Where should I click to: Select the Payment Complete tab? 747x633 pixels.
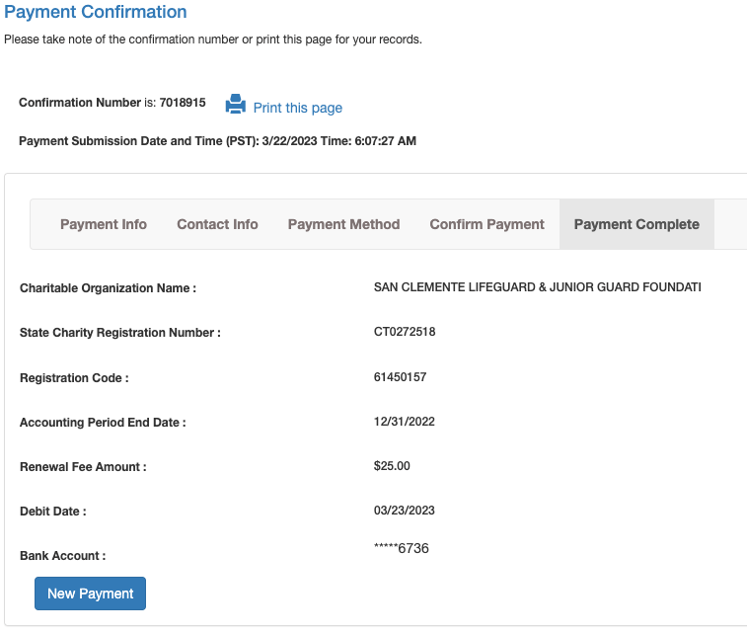pyautogui.click(x=636, y=224)
